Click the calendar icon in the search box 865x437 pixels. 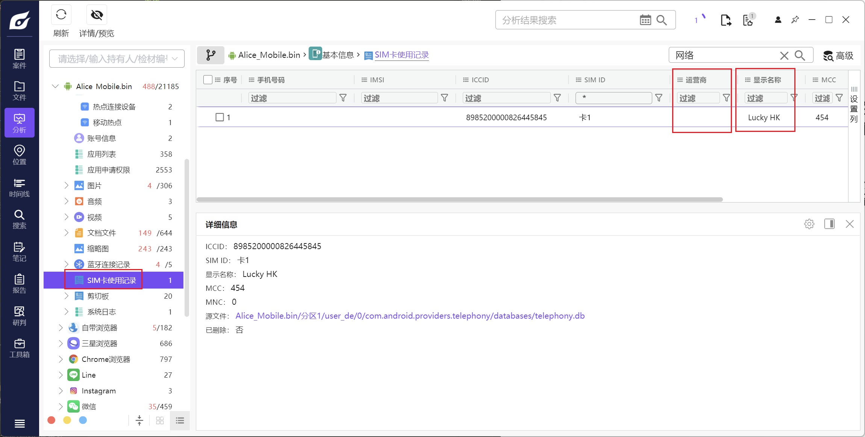coord(645,20)
